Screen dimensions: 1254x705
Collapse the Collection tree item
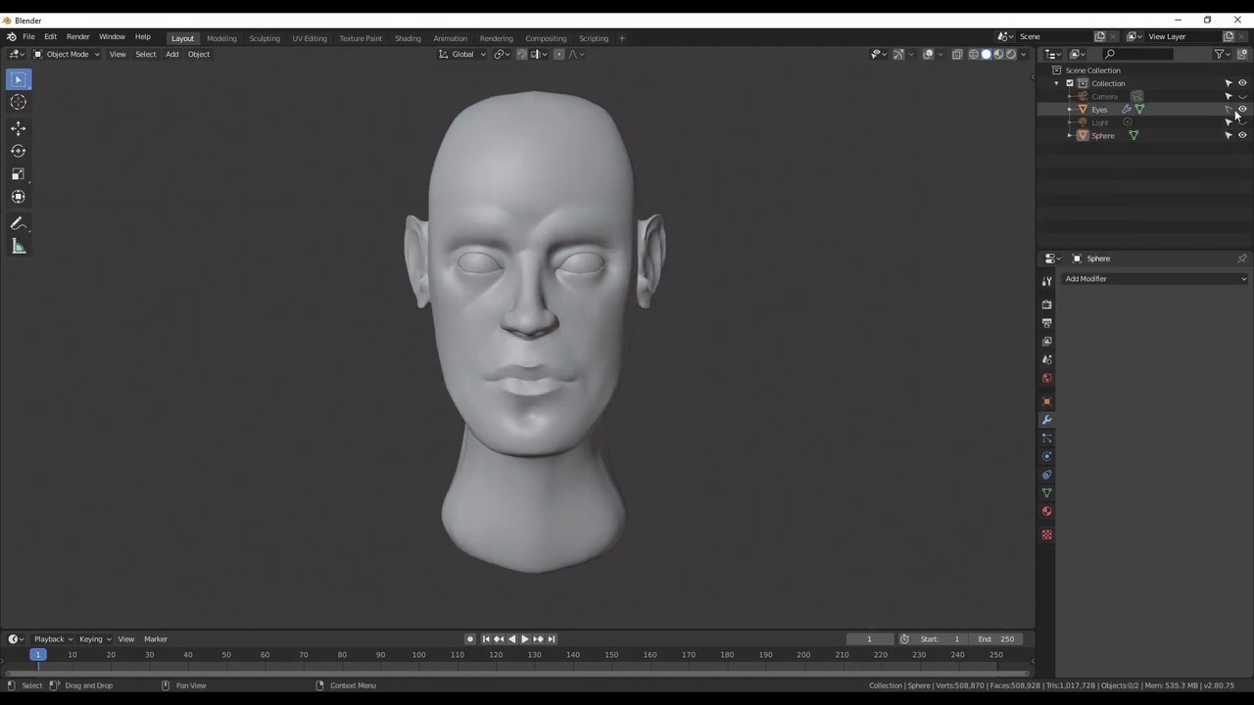pos(1056,83)
